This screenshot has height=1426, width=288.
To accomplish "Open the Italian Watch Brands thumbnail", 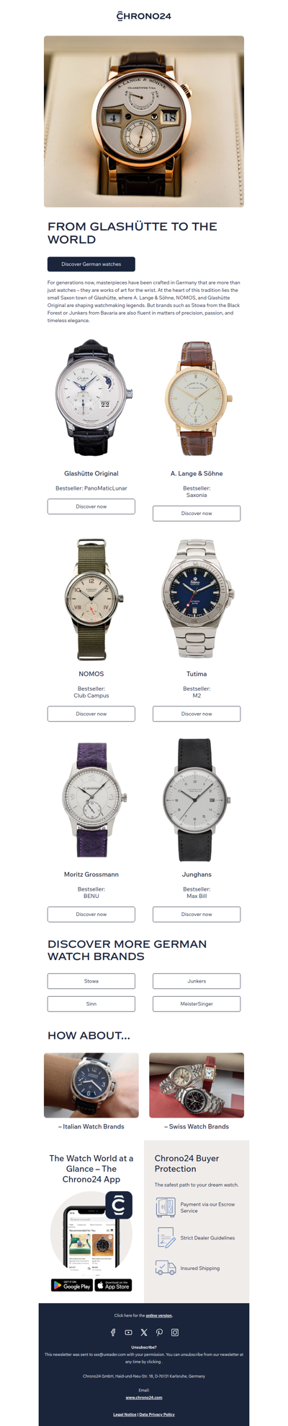I will click(x=91, y=1085).
